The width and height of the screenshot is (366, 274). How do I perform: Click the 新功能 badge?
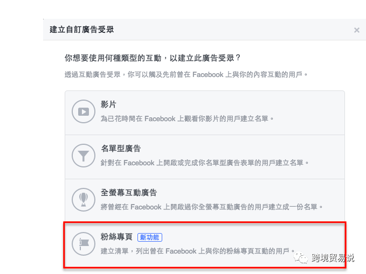tap(150, 237)
